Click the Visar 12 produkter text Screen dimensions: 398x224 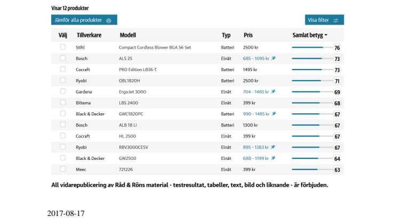(70, 8)
